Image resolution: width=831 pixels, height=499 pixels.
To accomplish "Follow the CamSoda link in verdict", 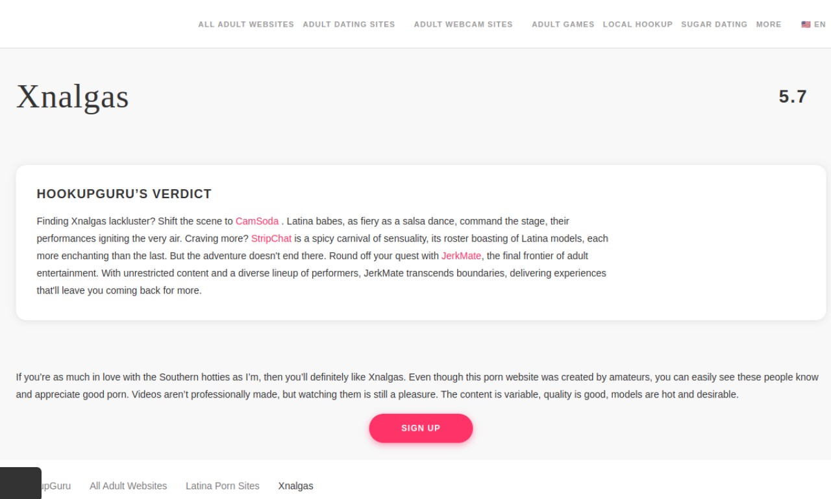I will [x=257, y=221].
